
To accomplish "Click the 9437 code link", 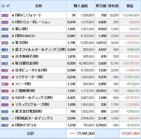I will pyautogui.click(x=5, y=125).
